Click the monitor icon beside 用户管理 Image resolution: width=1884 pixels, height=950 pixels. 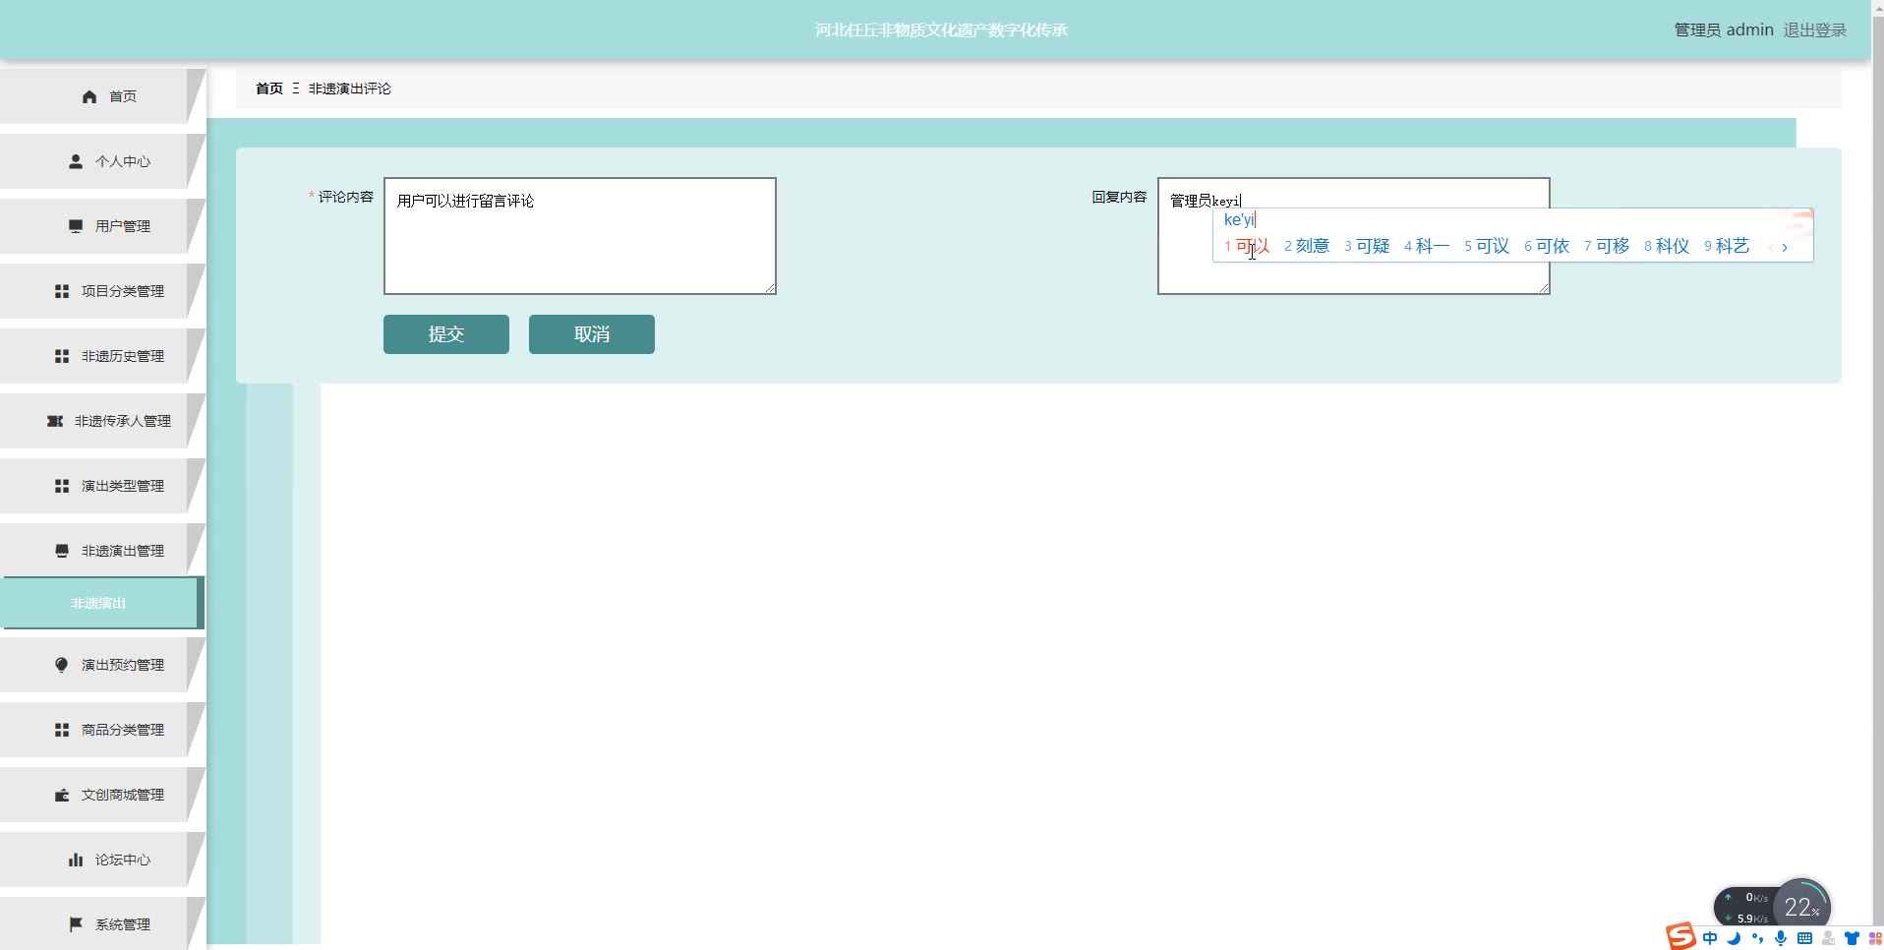(76, 226)
